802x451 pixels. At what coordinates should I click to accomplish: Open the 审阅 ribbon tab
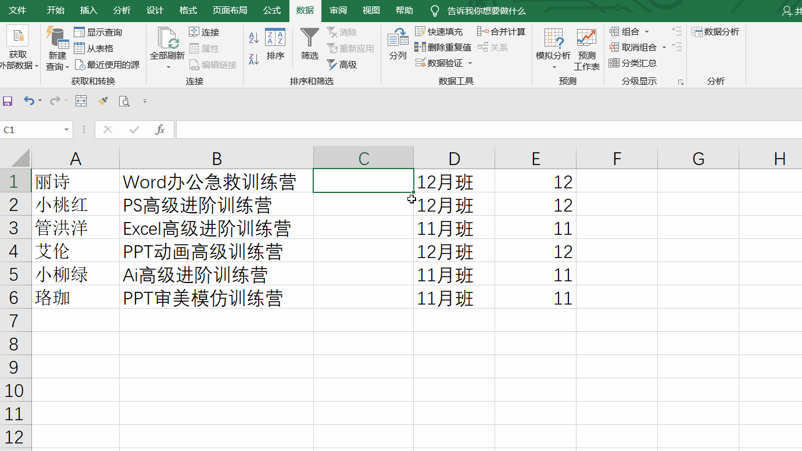click(x=338, y=10)
